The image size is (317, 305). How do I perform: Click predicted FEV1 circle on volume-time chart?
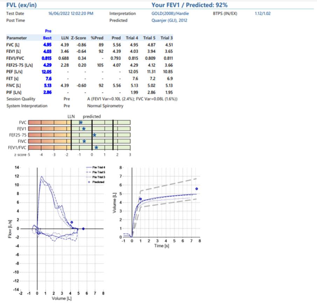click(141, 199)
